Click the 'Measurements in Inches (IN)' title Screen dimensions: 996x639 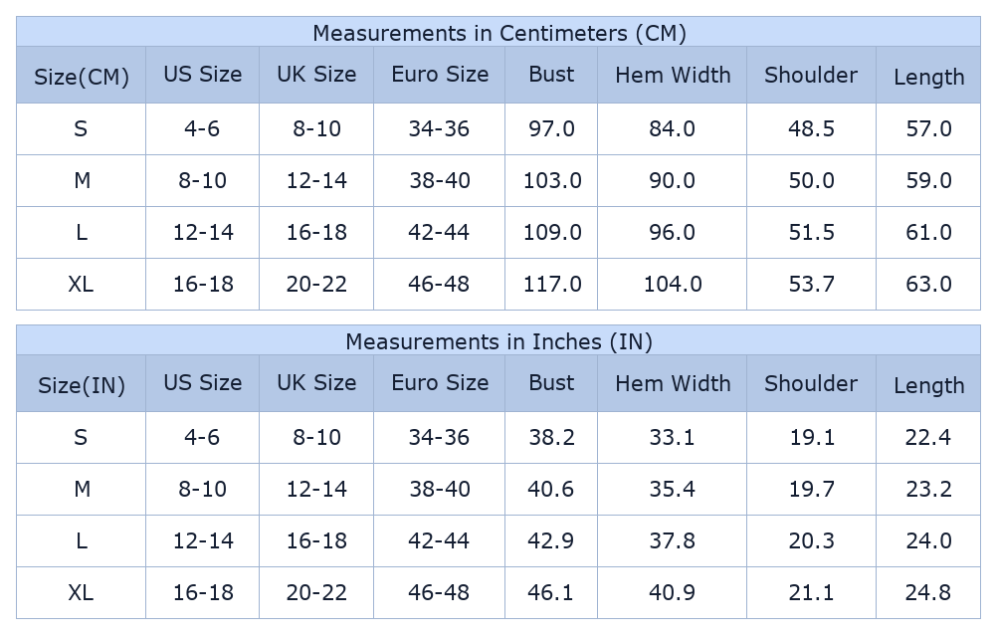(x=498, y=341)
